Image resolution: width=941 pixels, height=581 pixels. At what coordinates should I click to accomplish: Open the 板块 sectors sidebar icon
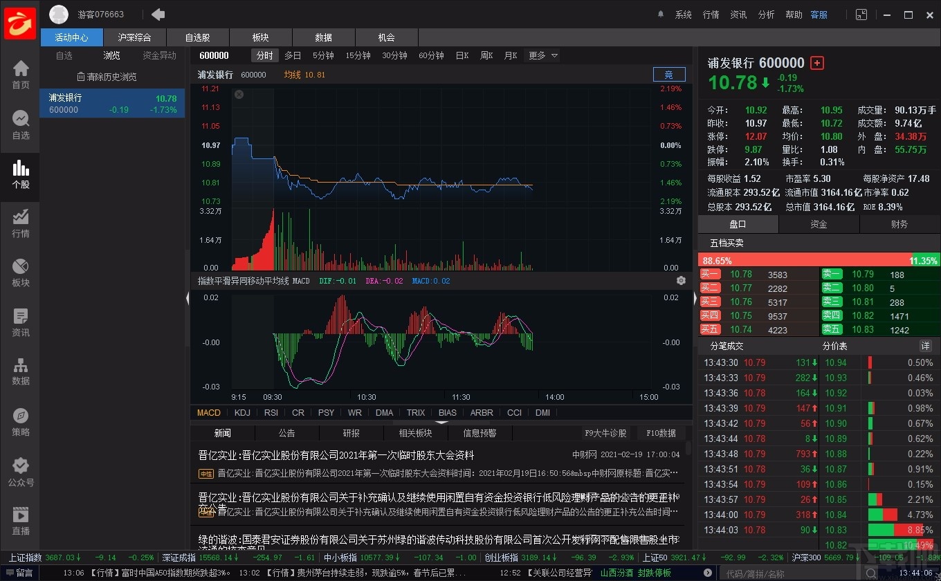pos(20,271)
